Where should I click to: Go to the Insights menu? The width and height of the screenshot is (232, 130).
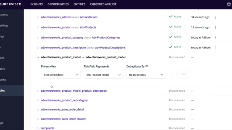[x=37, y=4]
